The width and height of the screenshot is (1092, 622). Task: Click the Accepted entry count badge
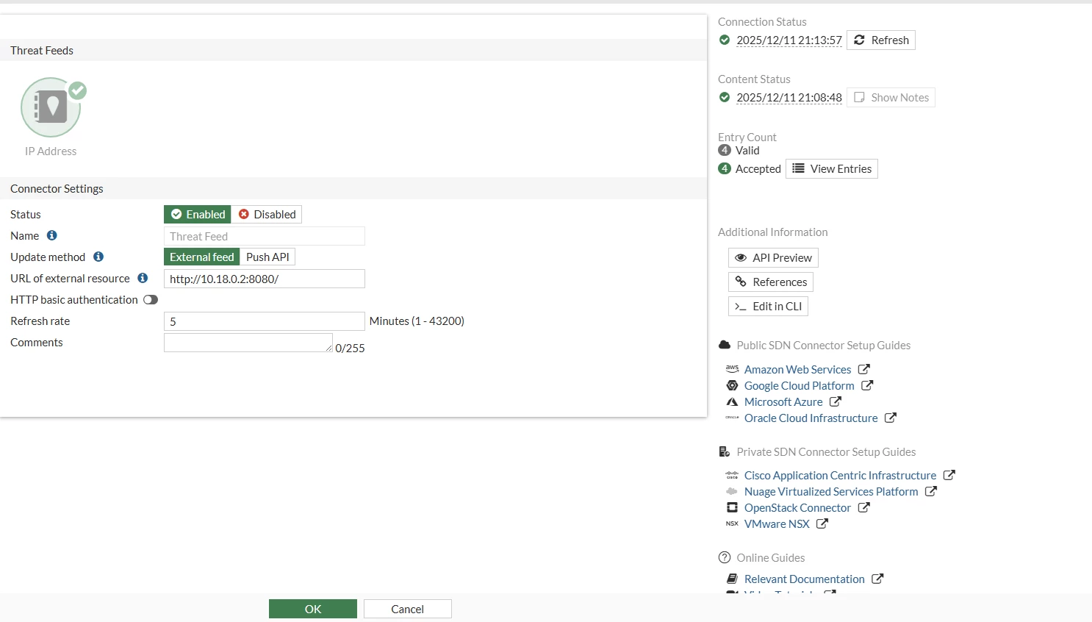[725, 168]
